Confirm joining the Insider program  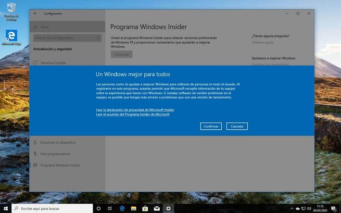pos(211,126)
